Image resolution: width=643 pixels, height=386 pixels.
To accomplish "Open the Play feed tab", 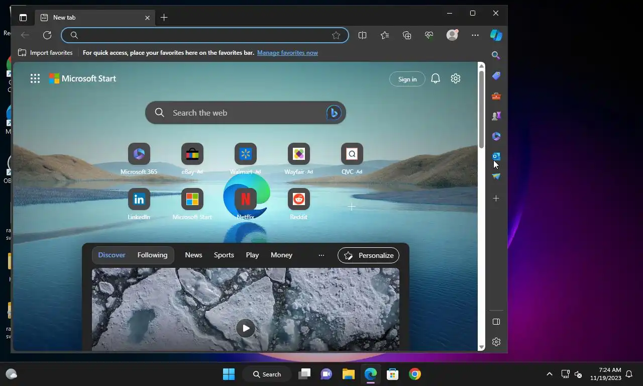I will [x=252, y=255].
